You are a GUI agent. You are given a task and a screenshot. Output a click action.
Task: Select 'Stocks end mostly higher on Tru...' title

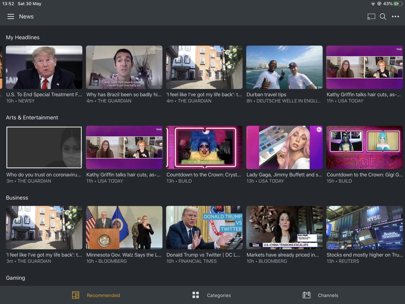(365, 255)
